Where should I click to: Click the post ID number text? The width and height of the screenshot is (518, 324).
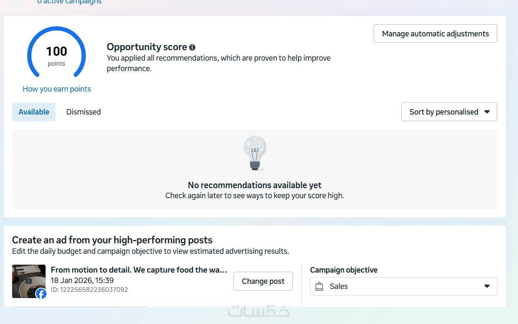(89, 290)
